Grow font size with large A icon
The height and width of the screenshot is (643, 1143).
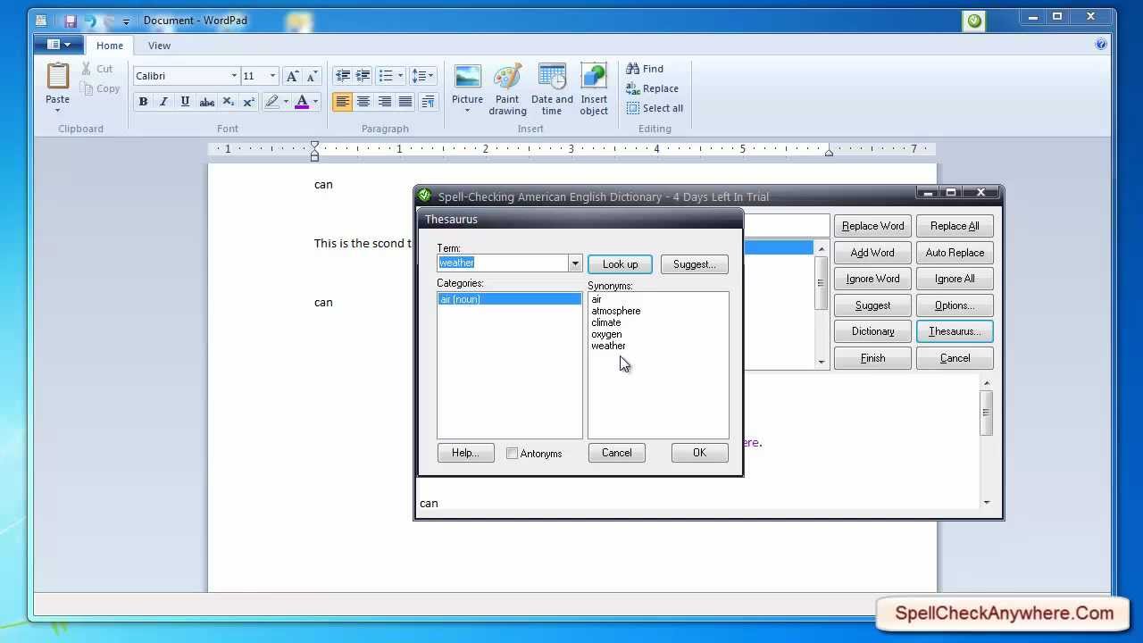tap(292, 76)
